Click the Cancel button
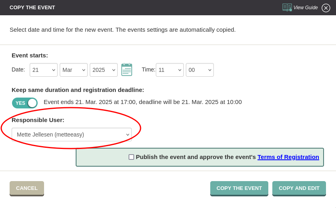The width and height of the screenshot is (336, 208). pyautogui.click(x=27, y=188)
